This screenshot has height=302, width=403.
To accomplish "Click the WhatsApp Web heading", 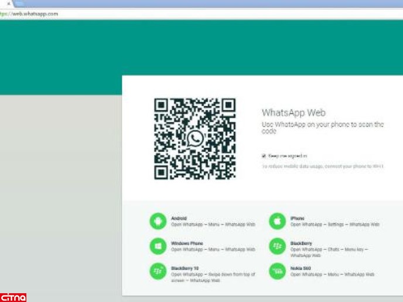I will (293, 113).
